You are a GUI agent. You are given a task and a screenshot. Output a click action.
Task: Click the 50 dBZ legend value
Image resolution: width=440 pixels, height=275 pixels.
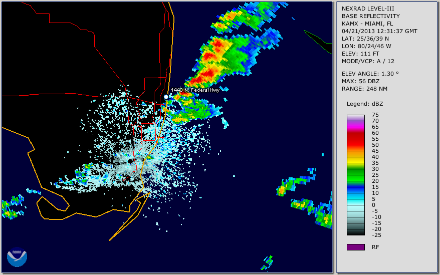pos(375,145)
